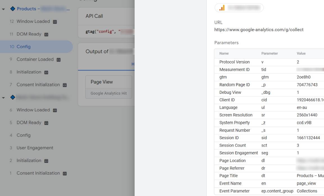Screen dimensions: 324x196
Task: Click the Random Page ID value 704776743
Action: pyautogui.click(x=307, y=85)
